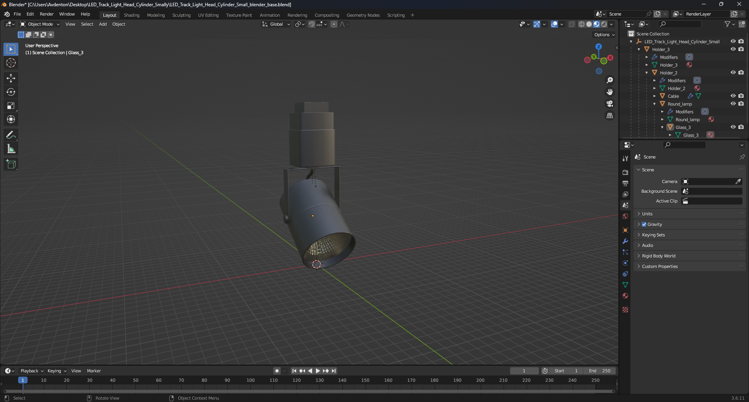Screen dimensions: 749x402
Task: Select the Measure tool
Action: (x=11, y=148)
